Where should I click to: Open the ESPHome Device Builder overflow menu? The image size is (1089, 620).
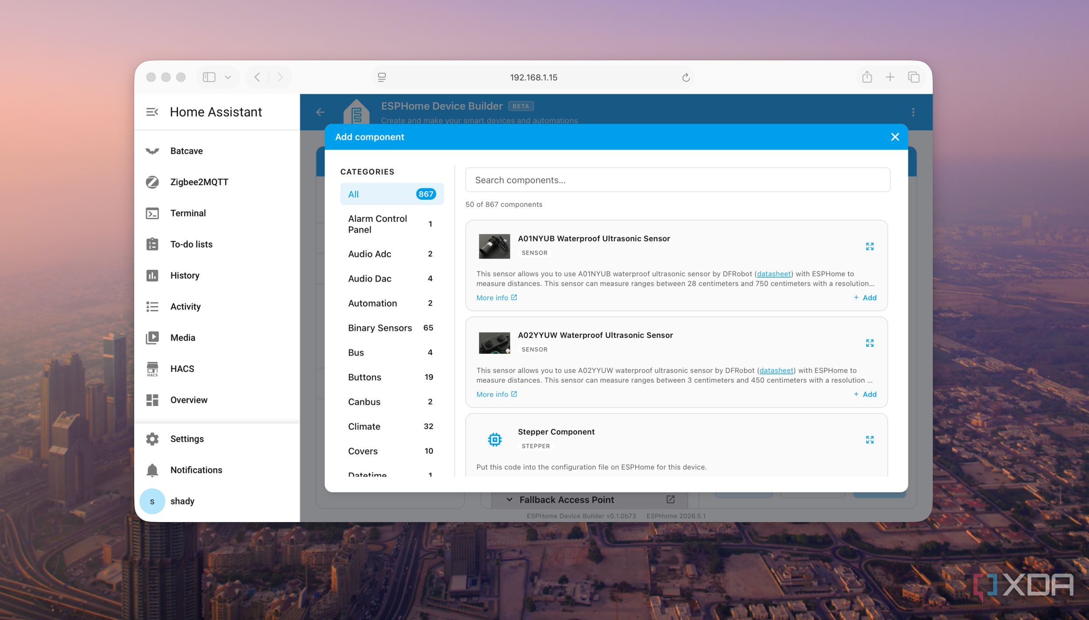(x=913, y=112)
